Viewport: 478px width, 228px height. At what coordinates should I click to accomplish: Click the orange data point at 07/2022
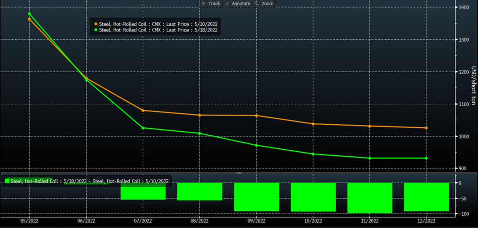[x=143, y=110]
